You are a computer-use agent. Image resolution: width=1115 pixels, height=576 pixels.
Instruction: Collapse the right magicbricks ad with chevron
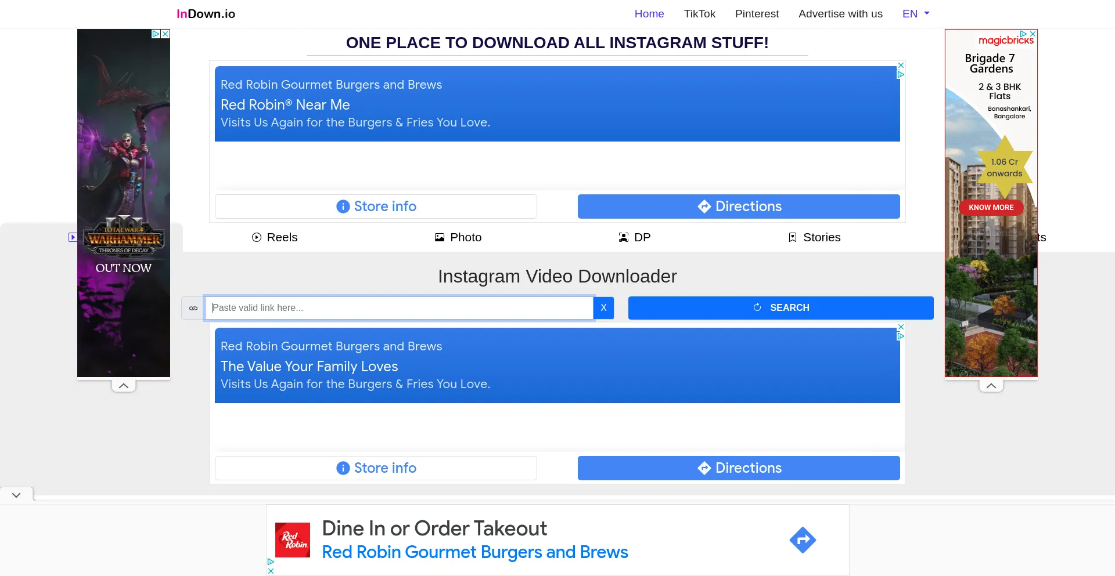point(991,386)
